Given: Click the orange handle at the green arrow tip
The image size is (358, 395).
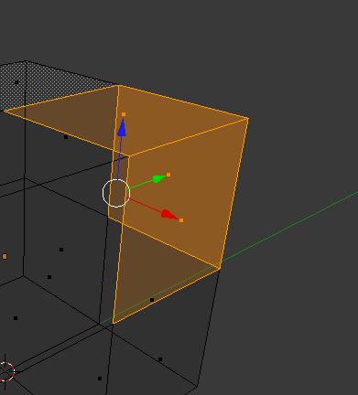Looking at the screenshot, I should [x=168, y=175].
